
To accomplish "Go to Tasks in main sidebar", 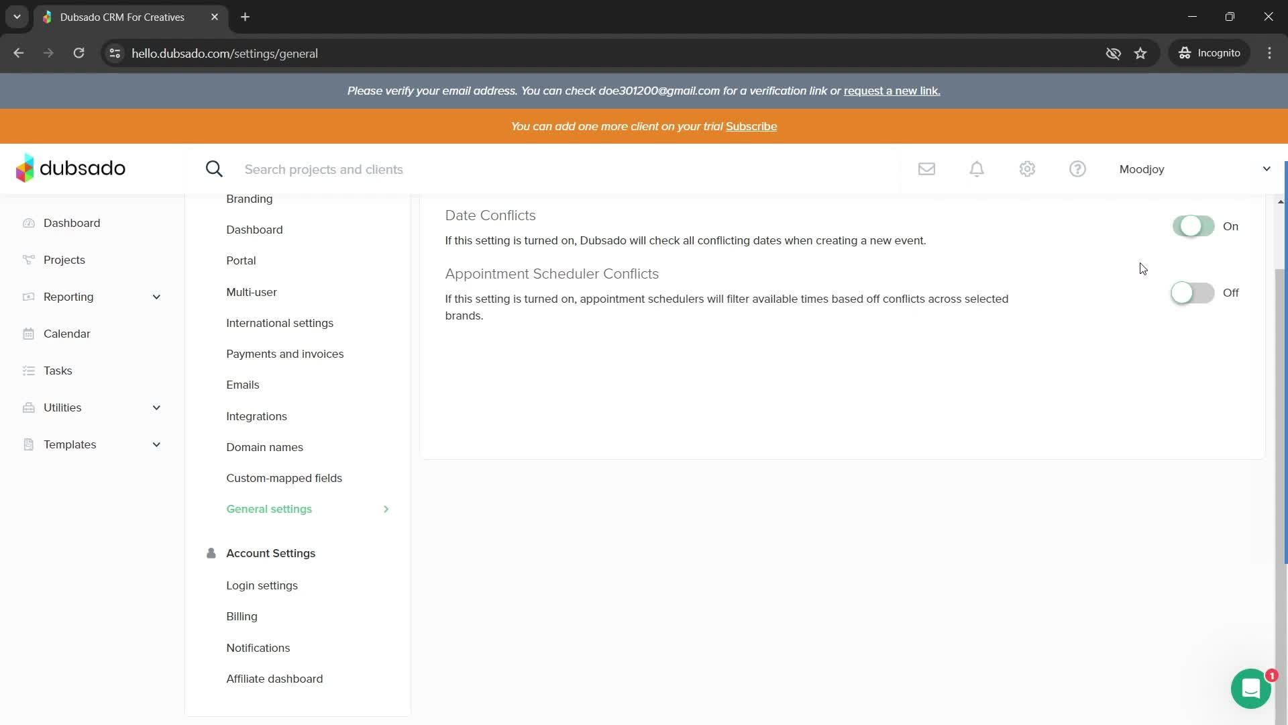I will pyautogui.click(x=58, y=371).
